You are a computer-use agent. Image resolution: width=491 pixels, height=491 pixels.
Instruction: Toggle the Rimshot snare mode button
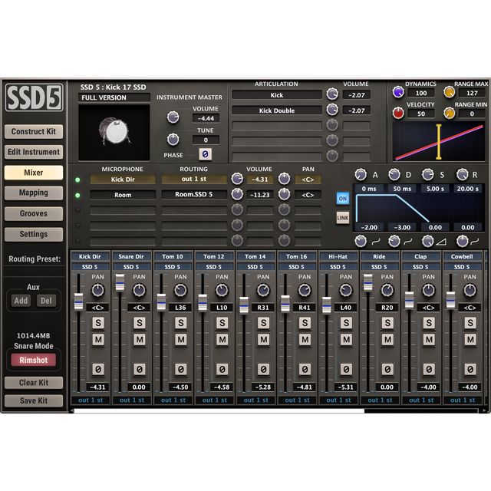click(x=34, y=360)
